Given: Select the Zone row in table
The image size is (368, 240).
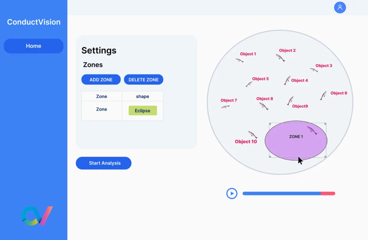Looking at the screenshot, I should coord(102,109).
